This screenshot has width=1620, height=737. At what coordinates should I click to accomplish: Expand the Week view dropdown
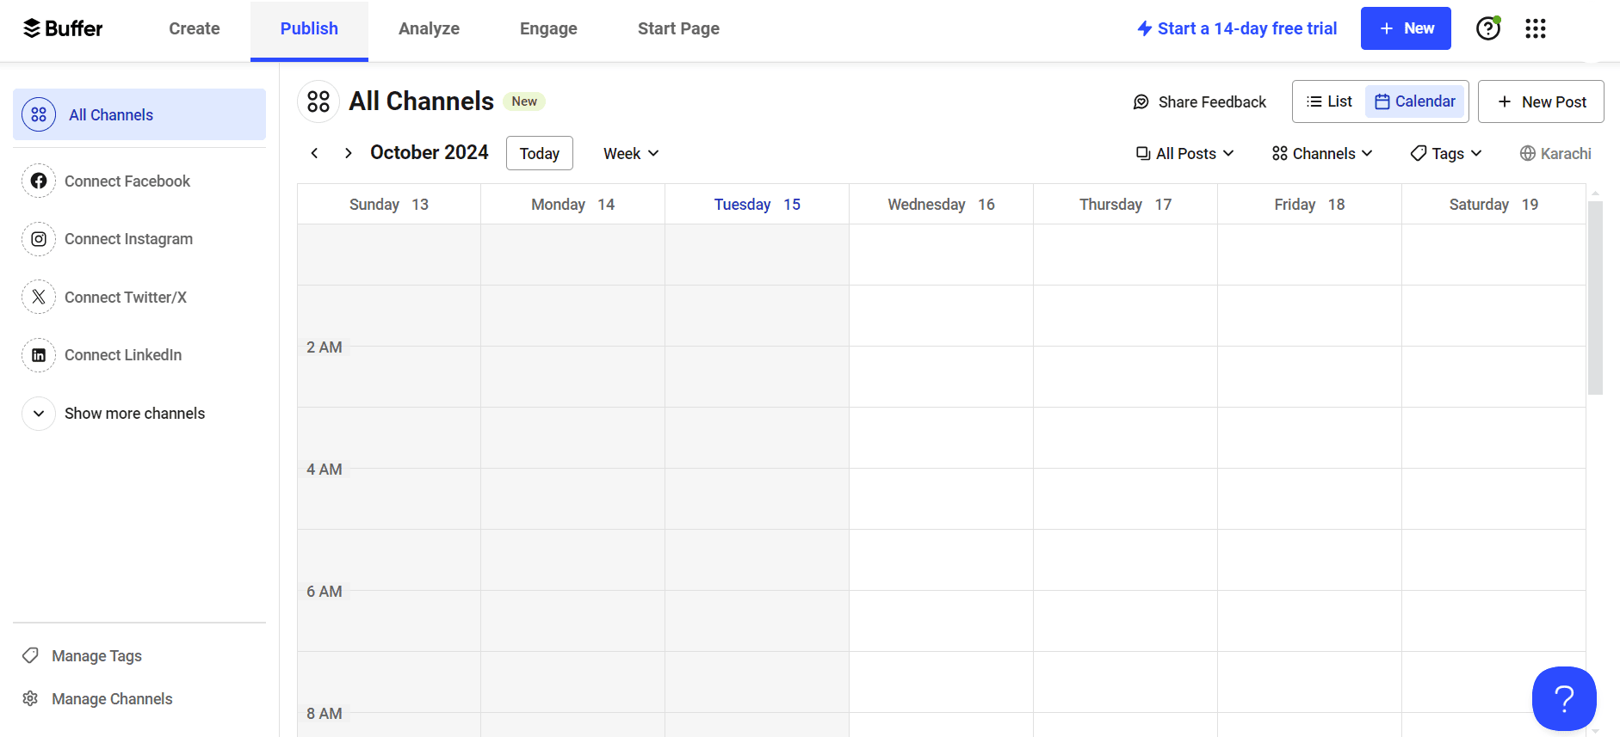(630, 153)
